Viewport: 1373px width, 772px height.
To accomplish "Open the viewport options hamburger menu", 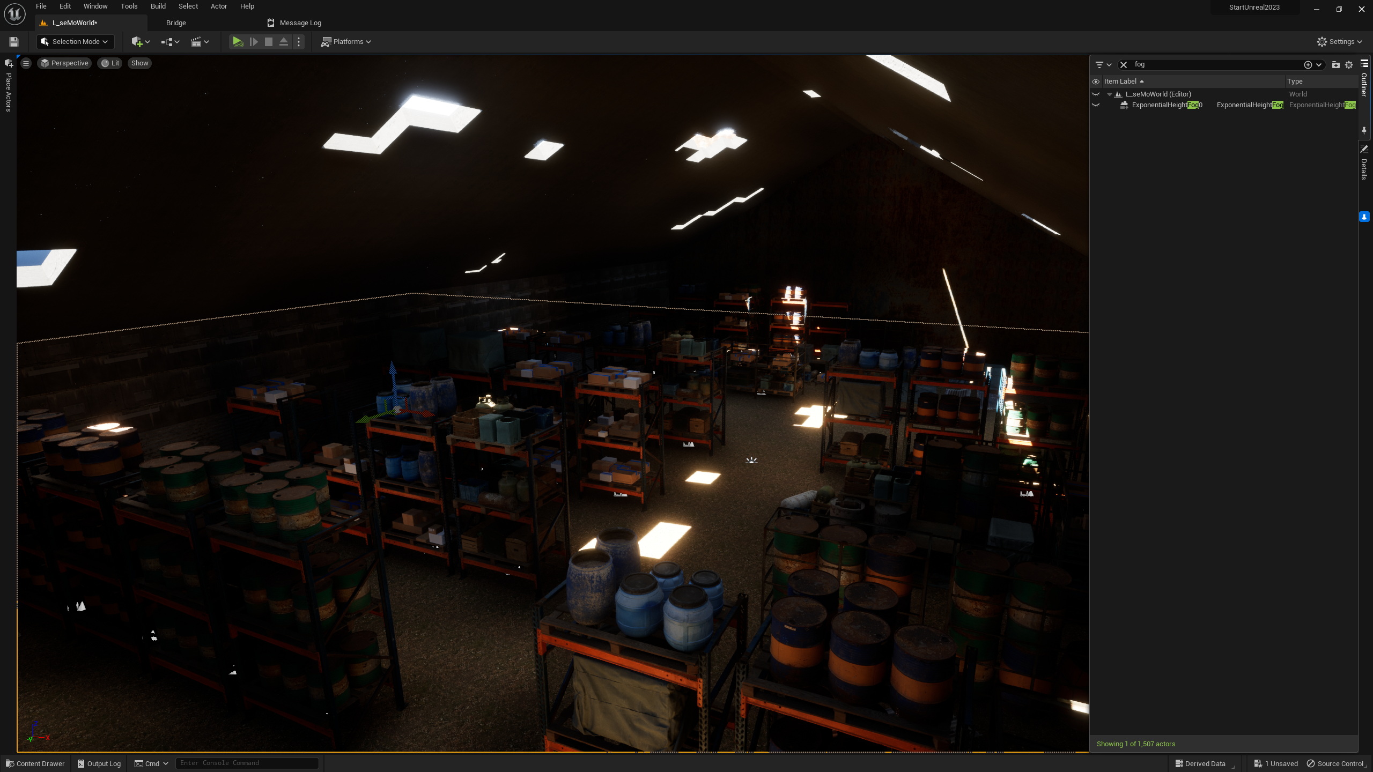I will (26, 63).
